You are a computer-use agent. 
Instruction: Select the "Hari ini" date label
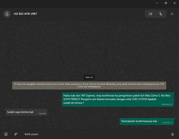point(89,77)
